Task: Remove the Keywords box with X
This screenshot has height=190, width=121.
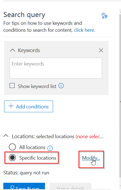Action: coord(101,50)
